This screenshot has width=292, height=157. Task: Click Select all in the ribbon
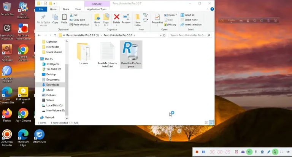(187, 15)
